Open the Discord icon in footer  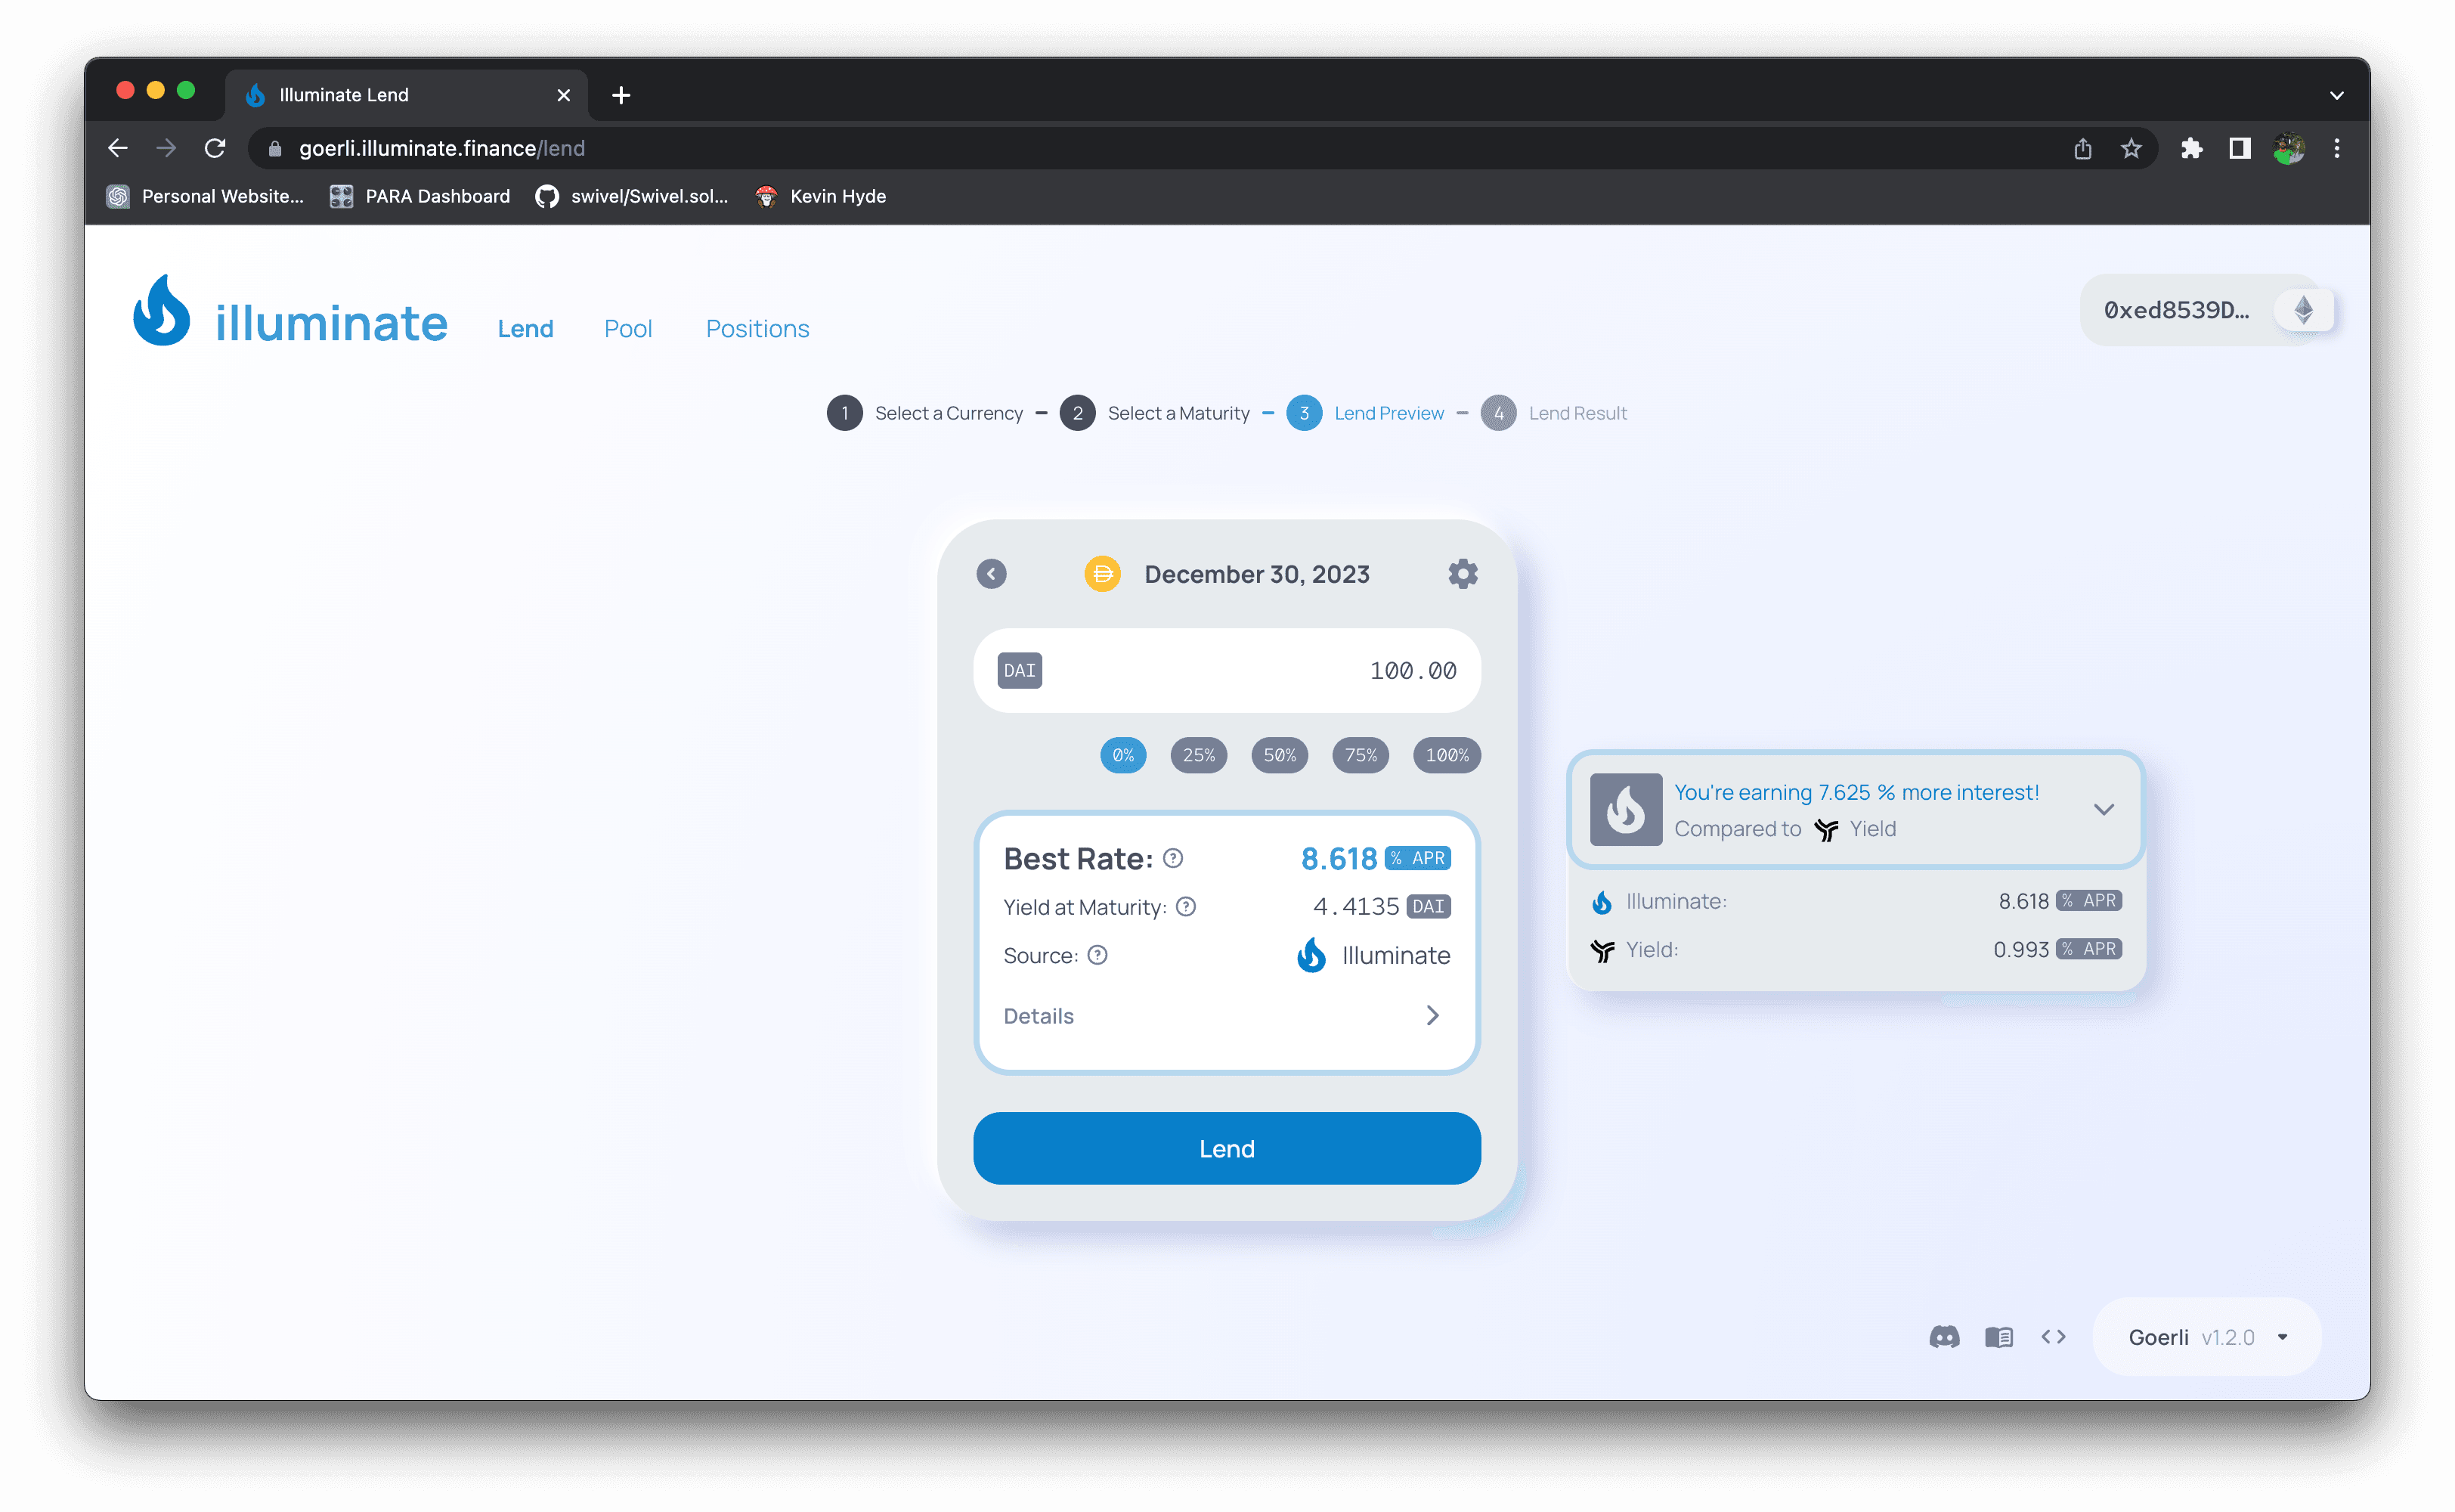pos(1944,1337)
